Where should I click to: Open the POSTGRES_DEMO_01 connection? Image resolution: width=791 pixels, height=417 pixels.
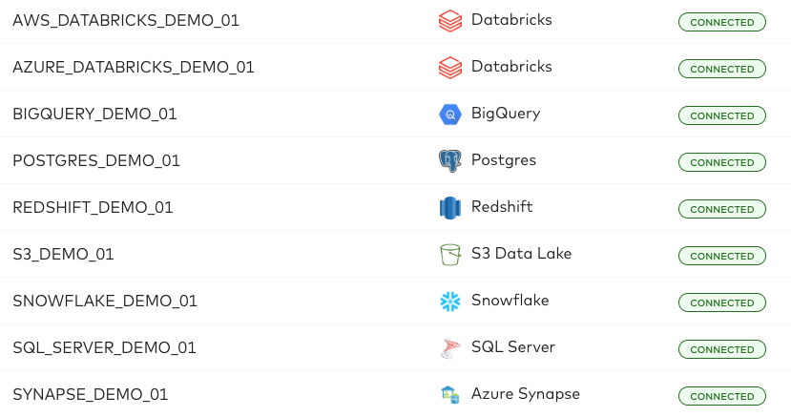(96, 161)
